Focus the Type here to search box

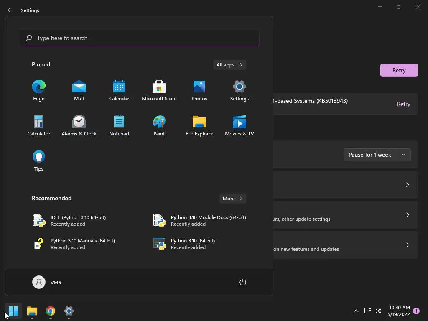pyautogui.click(x=139, y=38)
